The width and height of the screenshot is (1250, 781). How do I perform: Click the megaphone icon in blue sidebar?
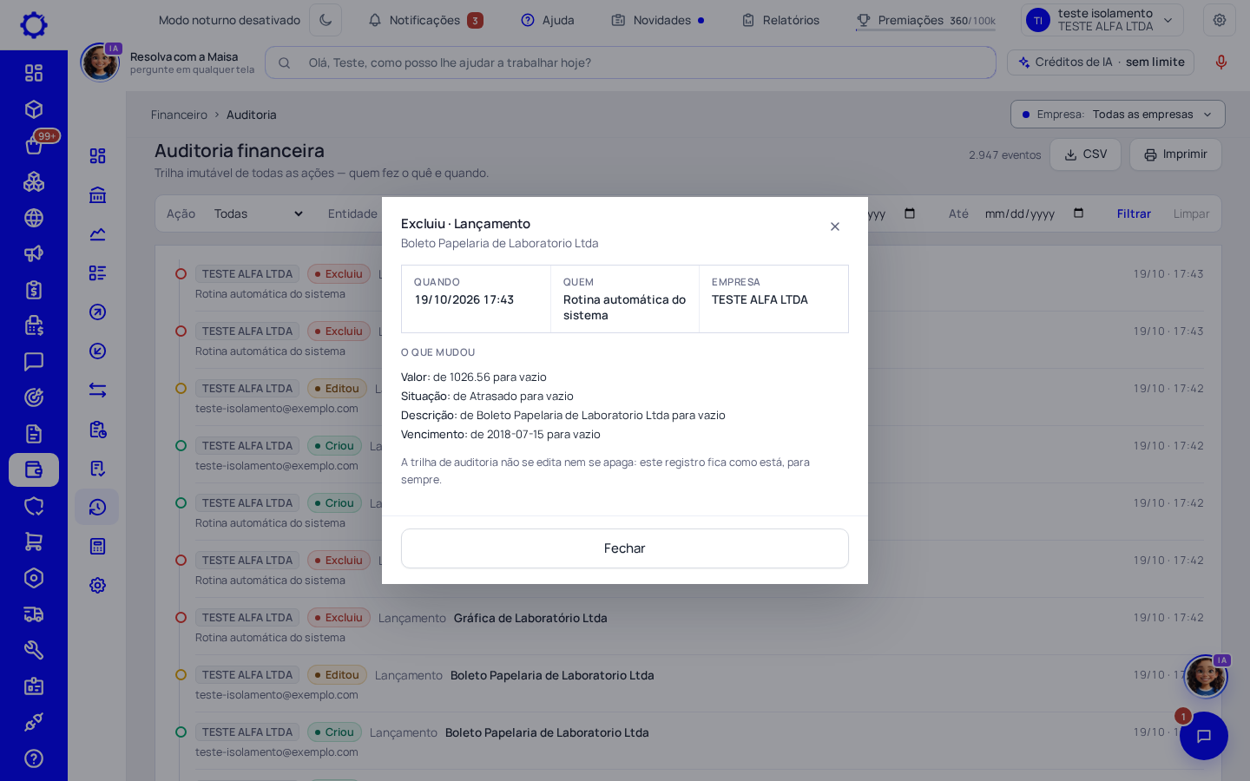[34, 253]
